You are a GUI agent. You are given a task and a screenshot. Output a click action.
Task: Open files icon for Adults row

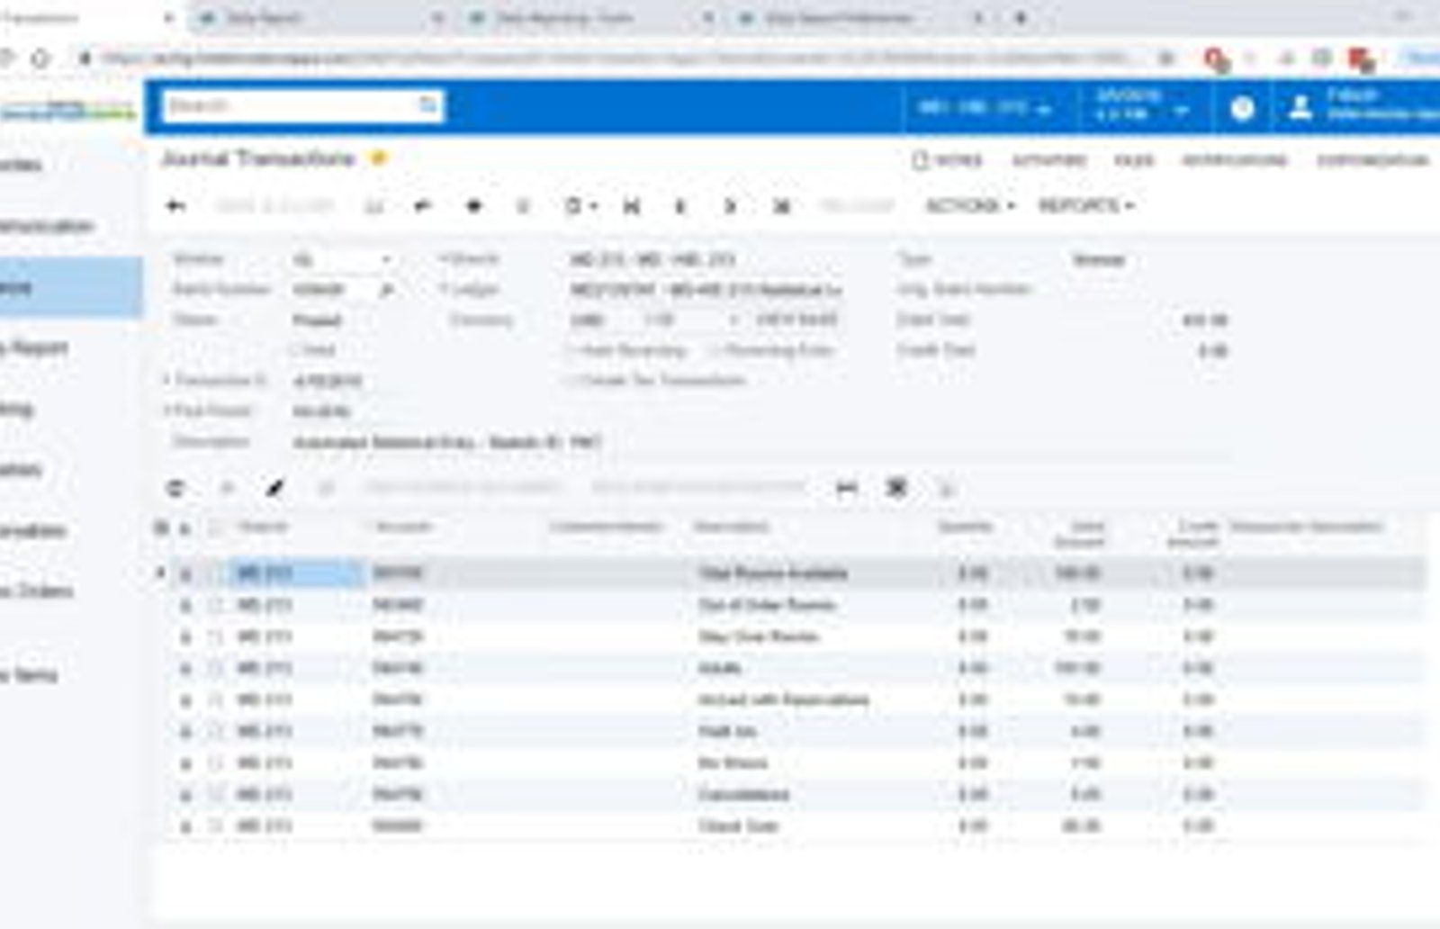pyautogui.click(x=186, y=669)
